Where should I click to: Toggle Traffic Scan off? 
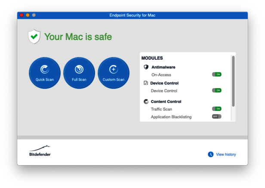pyautogui.click(x=216, y=109)
